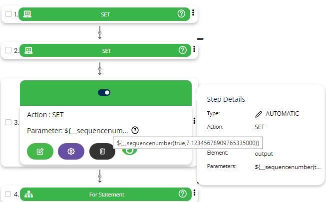Click the green eye view icon
This screenshot has height=202, width=326.
pos(129,151)
